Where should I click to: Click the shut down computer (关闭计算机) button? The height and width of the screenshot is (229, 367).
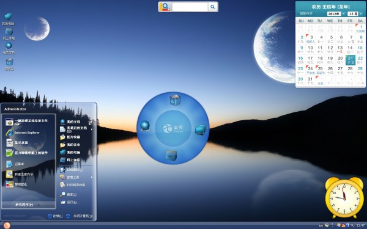coord(80,216)
